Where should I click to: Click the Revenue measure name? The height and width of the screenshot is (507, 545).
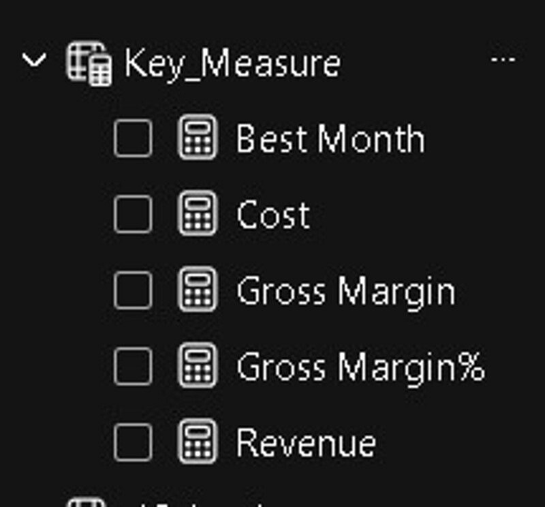point(306,444)
